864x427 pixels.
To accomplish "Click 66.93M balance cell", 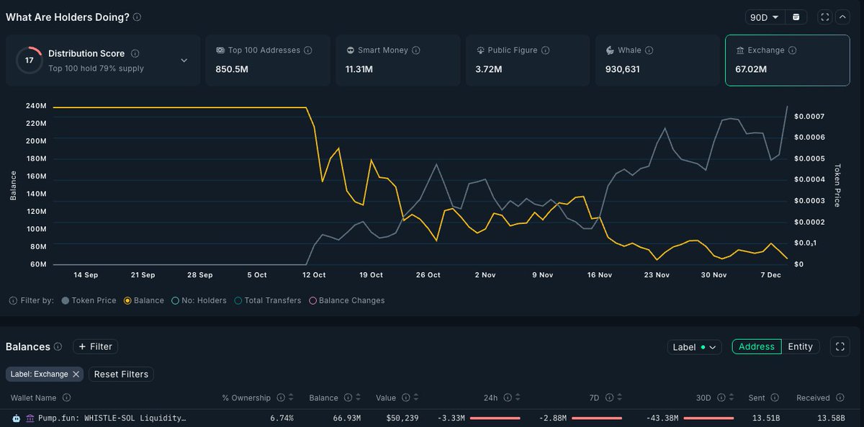I will pos(346,418).
